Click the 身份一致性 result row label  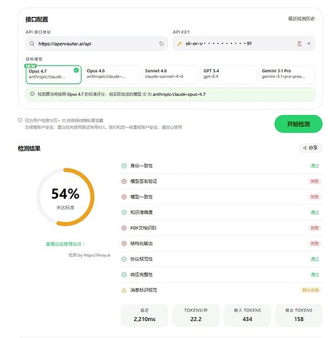141,166
